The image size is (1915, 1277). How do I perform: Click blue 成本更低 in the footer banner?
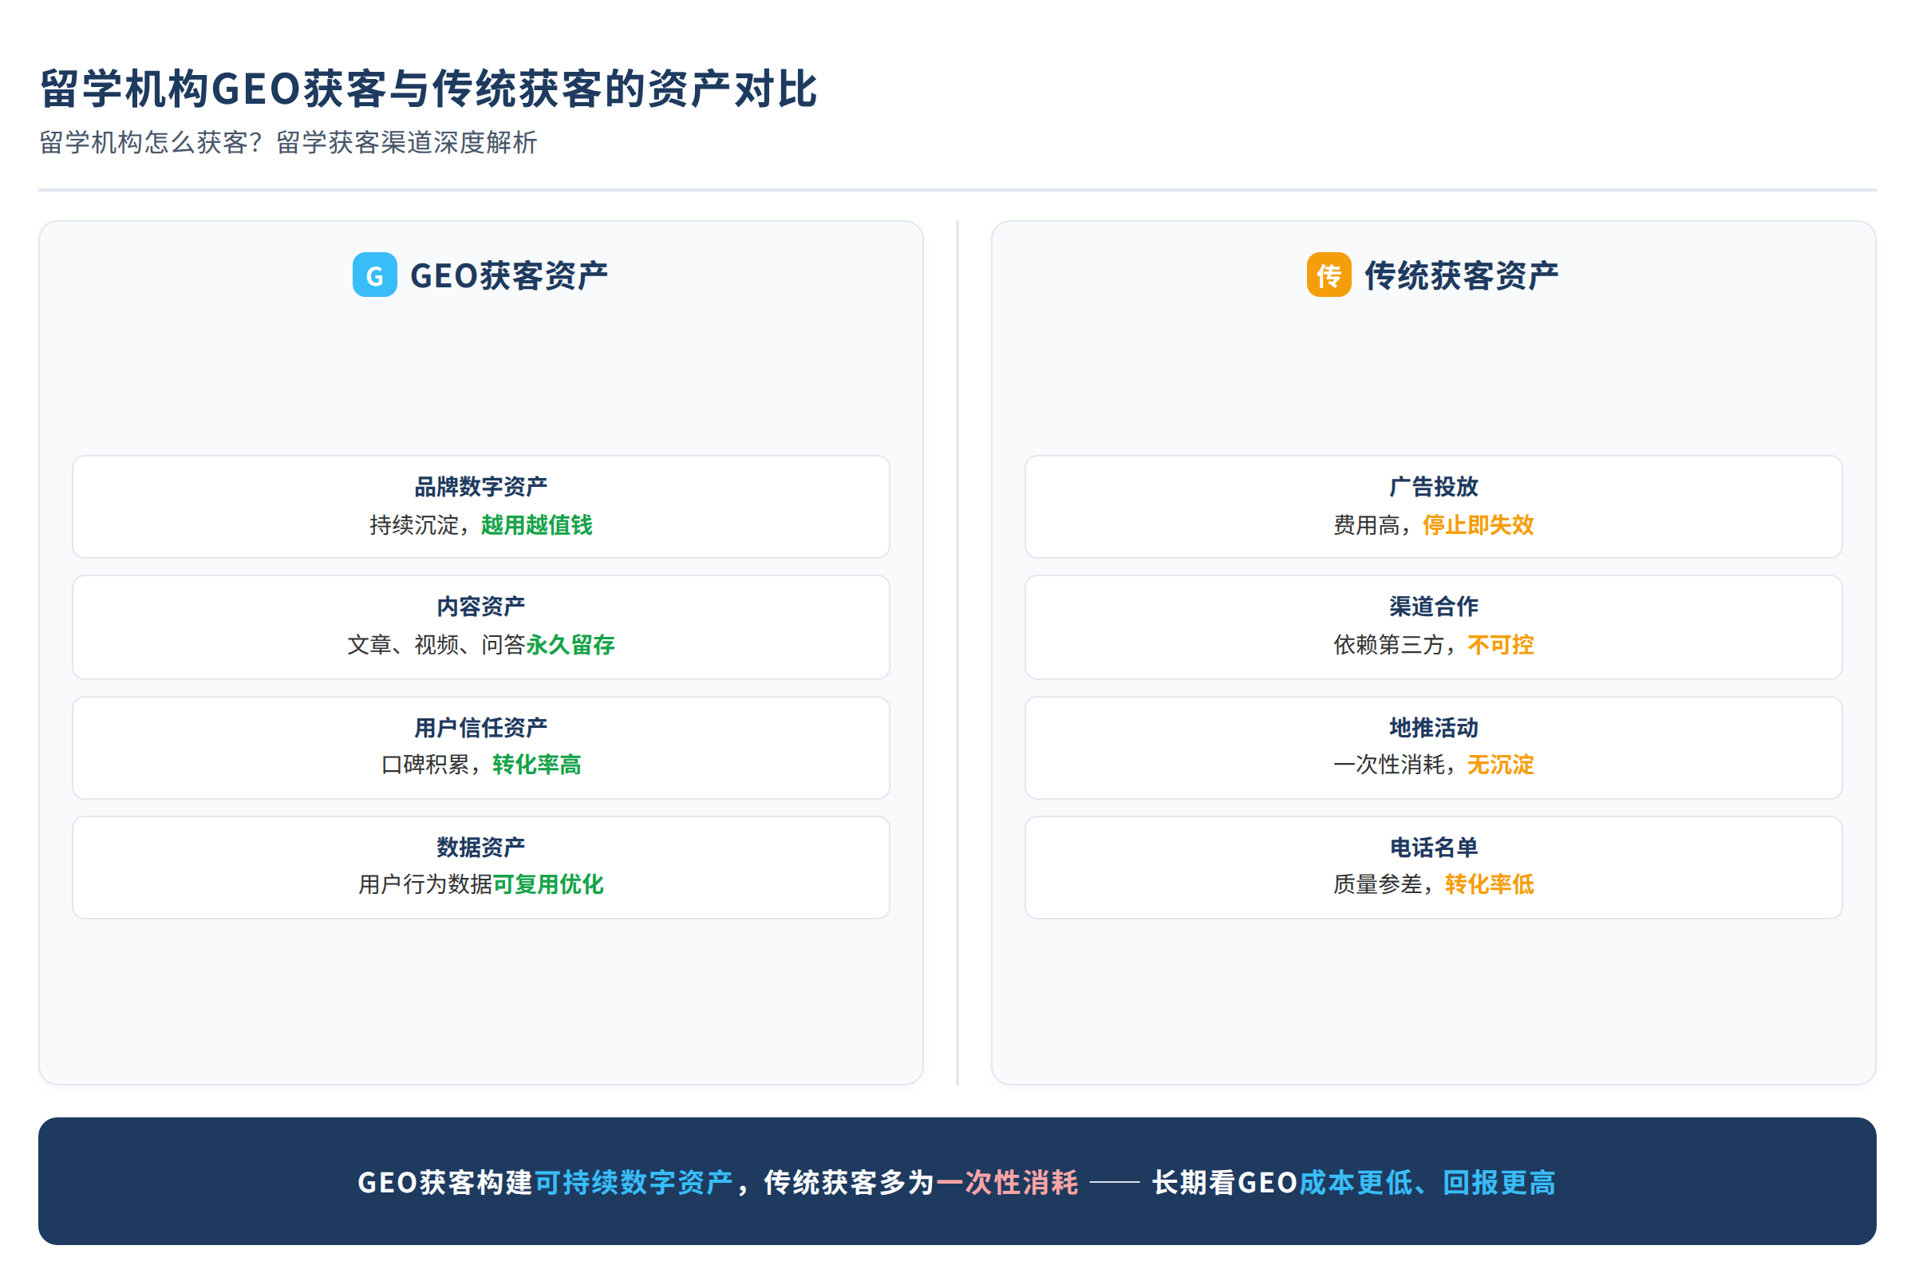tap(1356, 1183)
